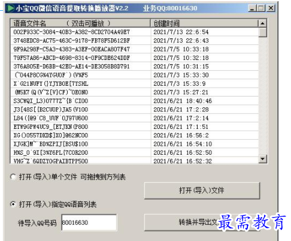The height and width of the screenshot is (241, 291).
Task: Click the green play app icon in title bar
Action: pyautogui.click(x=10, y=8)
